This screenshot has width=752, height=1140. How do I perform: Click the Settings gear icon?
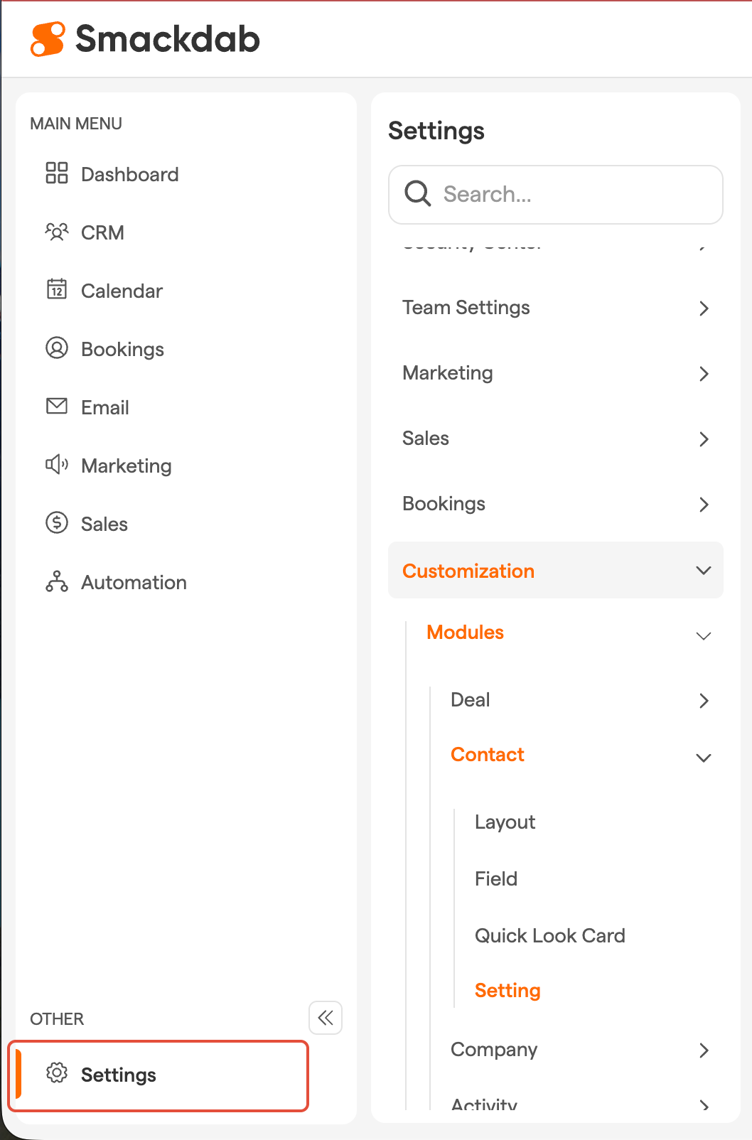point(57,1073)
